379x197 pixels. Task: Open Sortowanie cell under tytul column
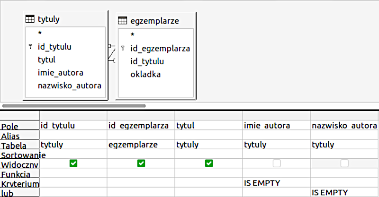pos(209,154)
